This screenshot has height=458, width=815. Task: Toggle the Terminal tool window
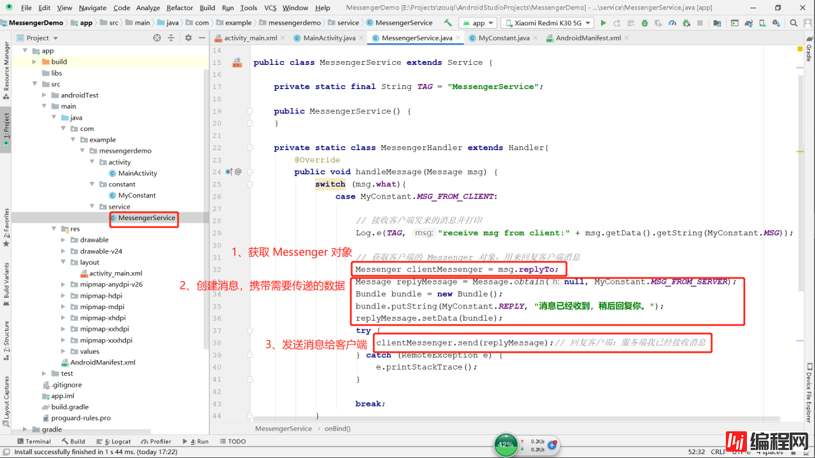tap(34, 441)
